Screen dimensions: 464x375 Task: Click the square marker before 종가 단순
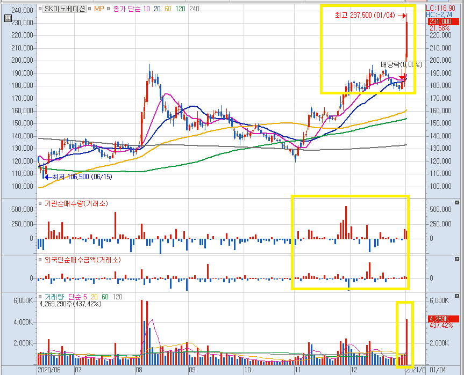(x=109, y=9)
